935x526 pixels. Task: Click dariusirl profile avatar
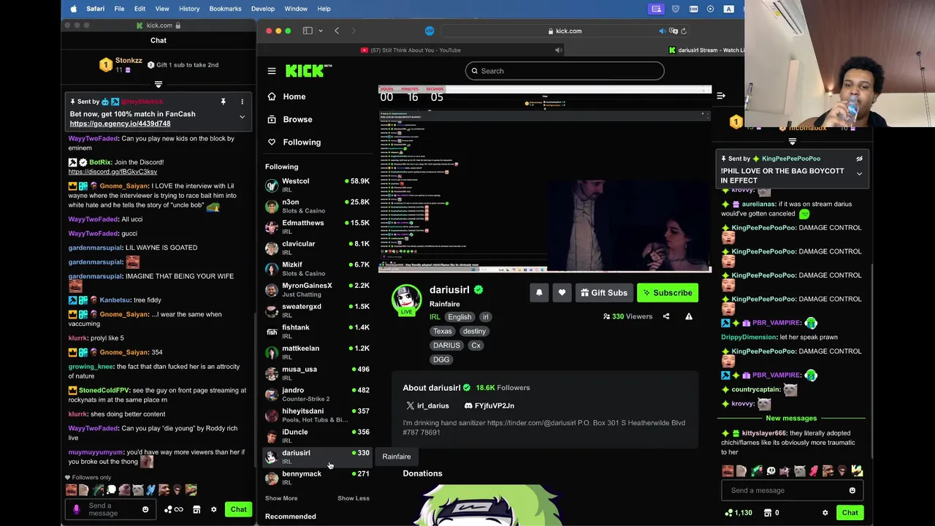(x=406, y=300)
